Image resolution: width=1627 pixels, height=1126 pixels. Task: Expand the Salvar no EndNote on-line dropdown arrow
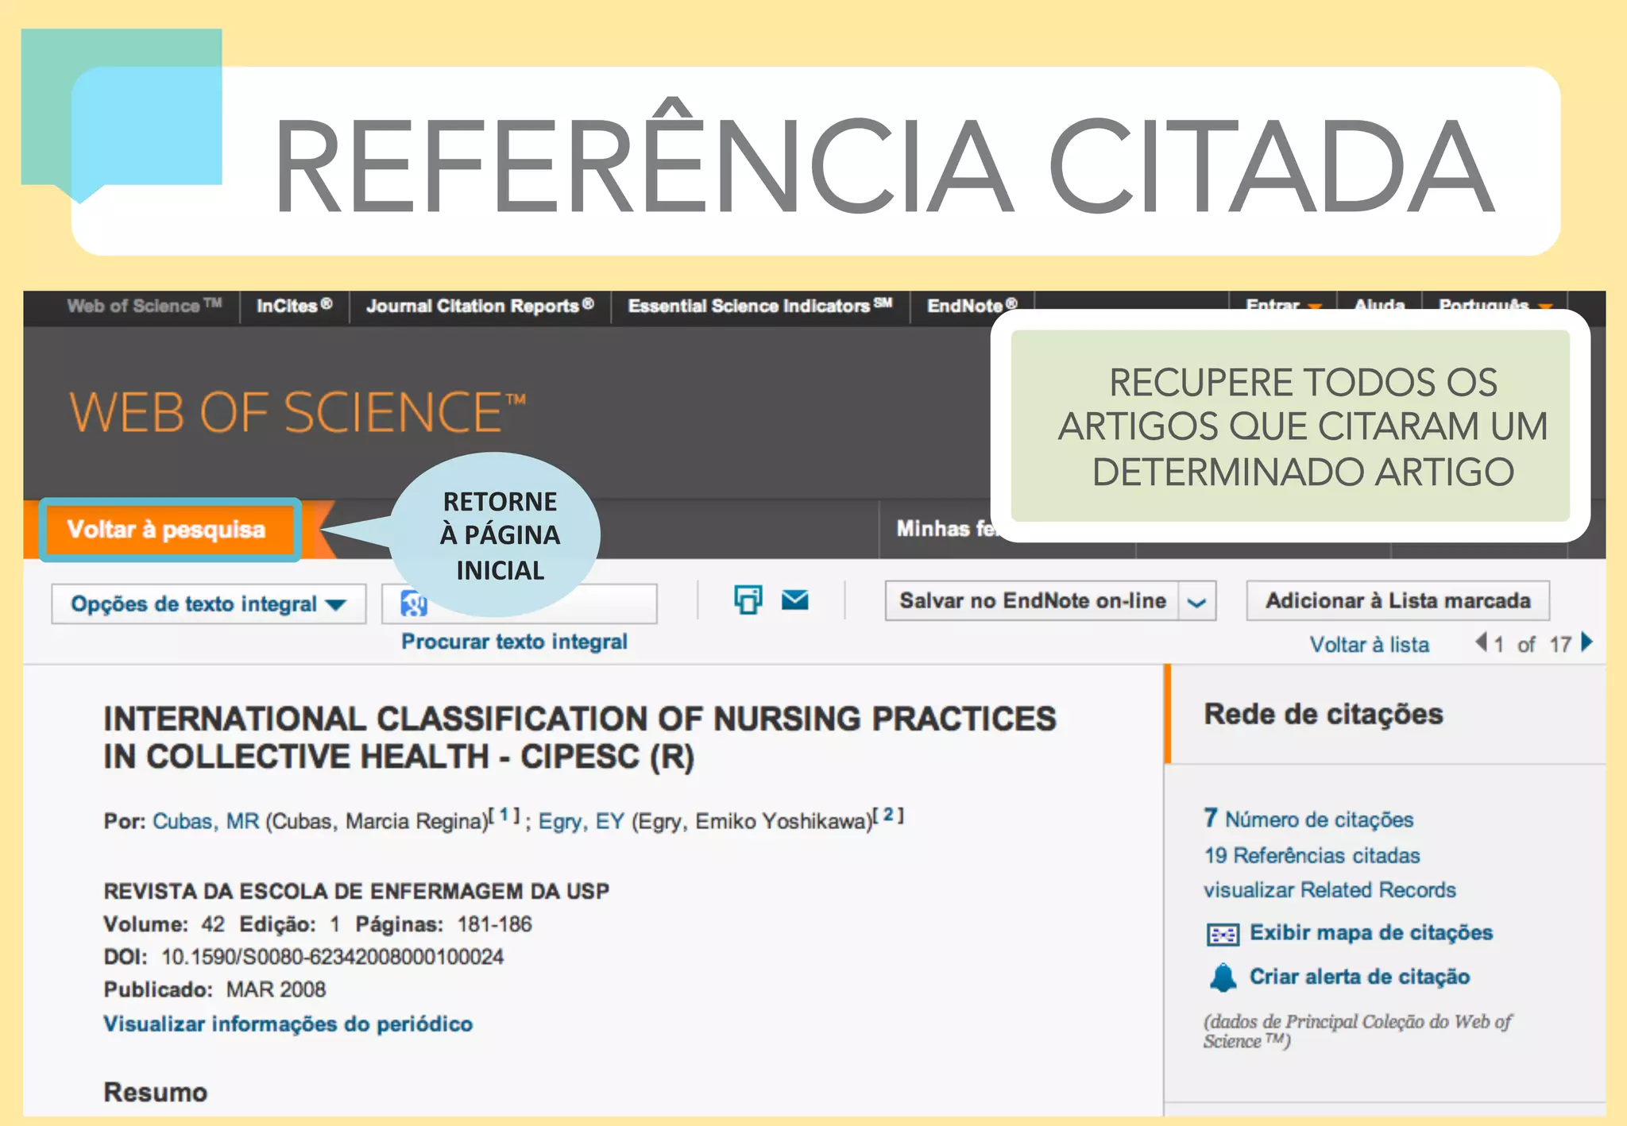pos(1197,601)
